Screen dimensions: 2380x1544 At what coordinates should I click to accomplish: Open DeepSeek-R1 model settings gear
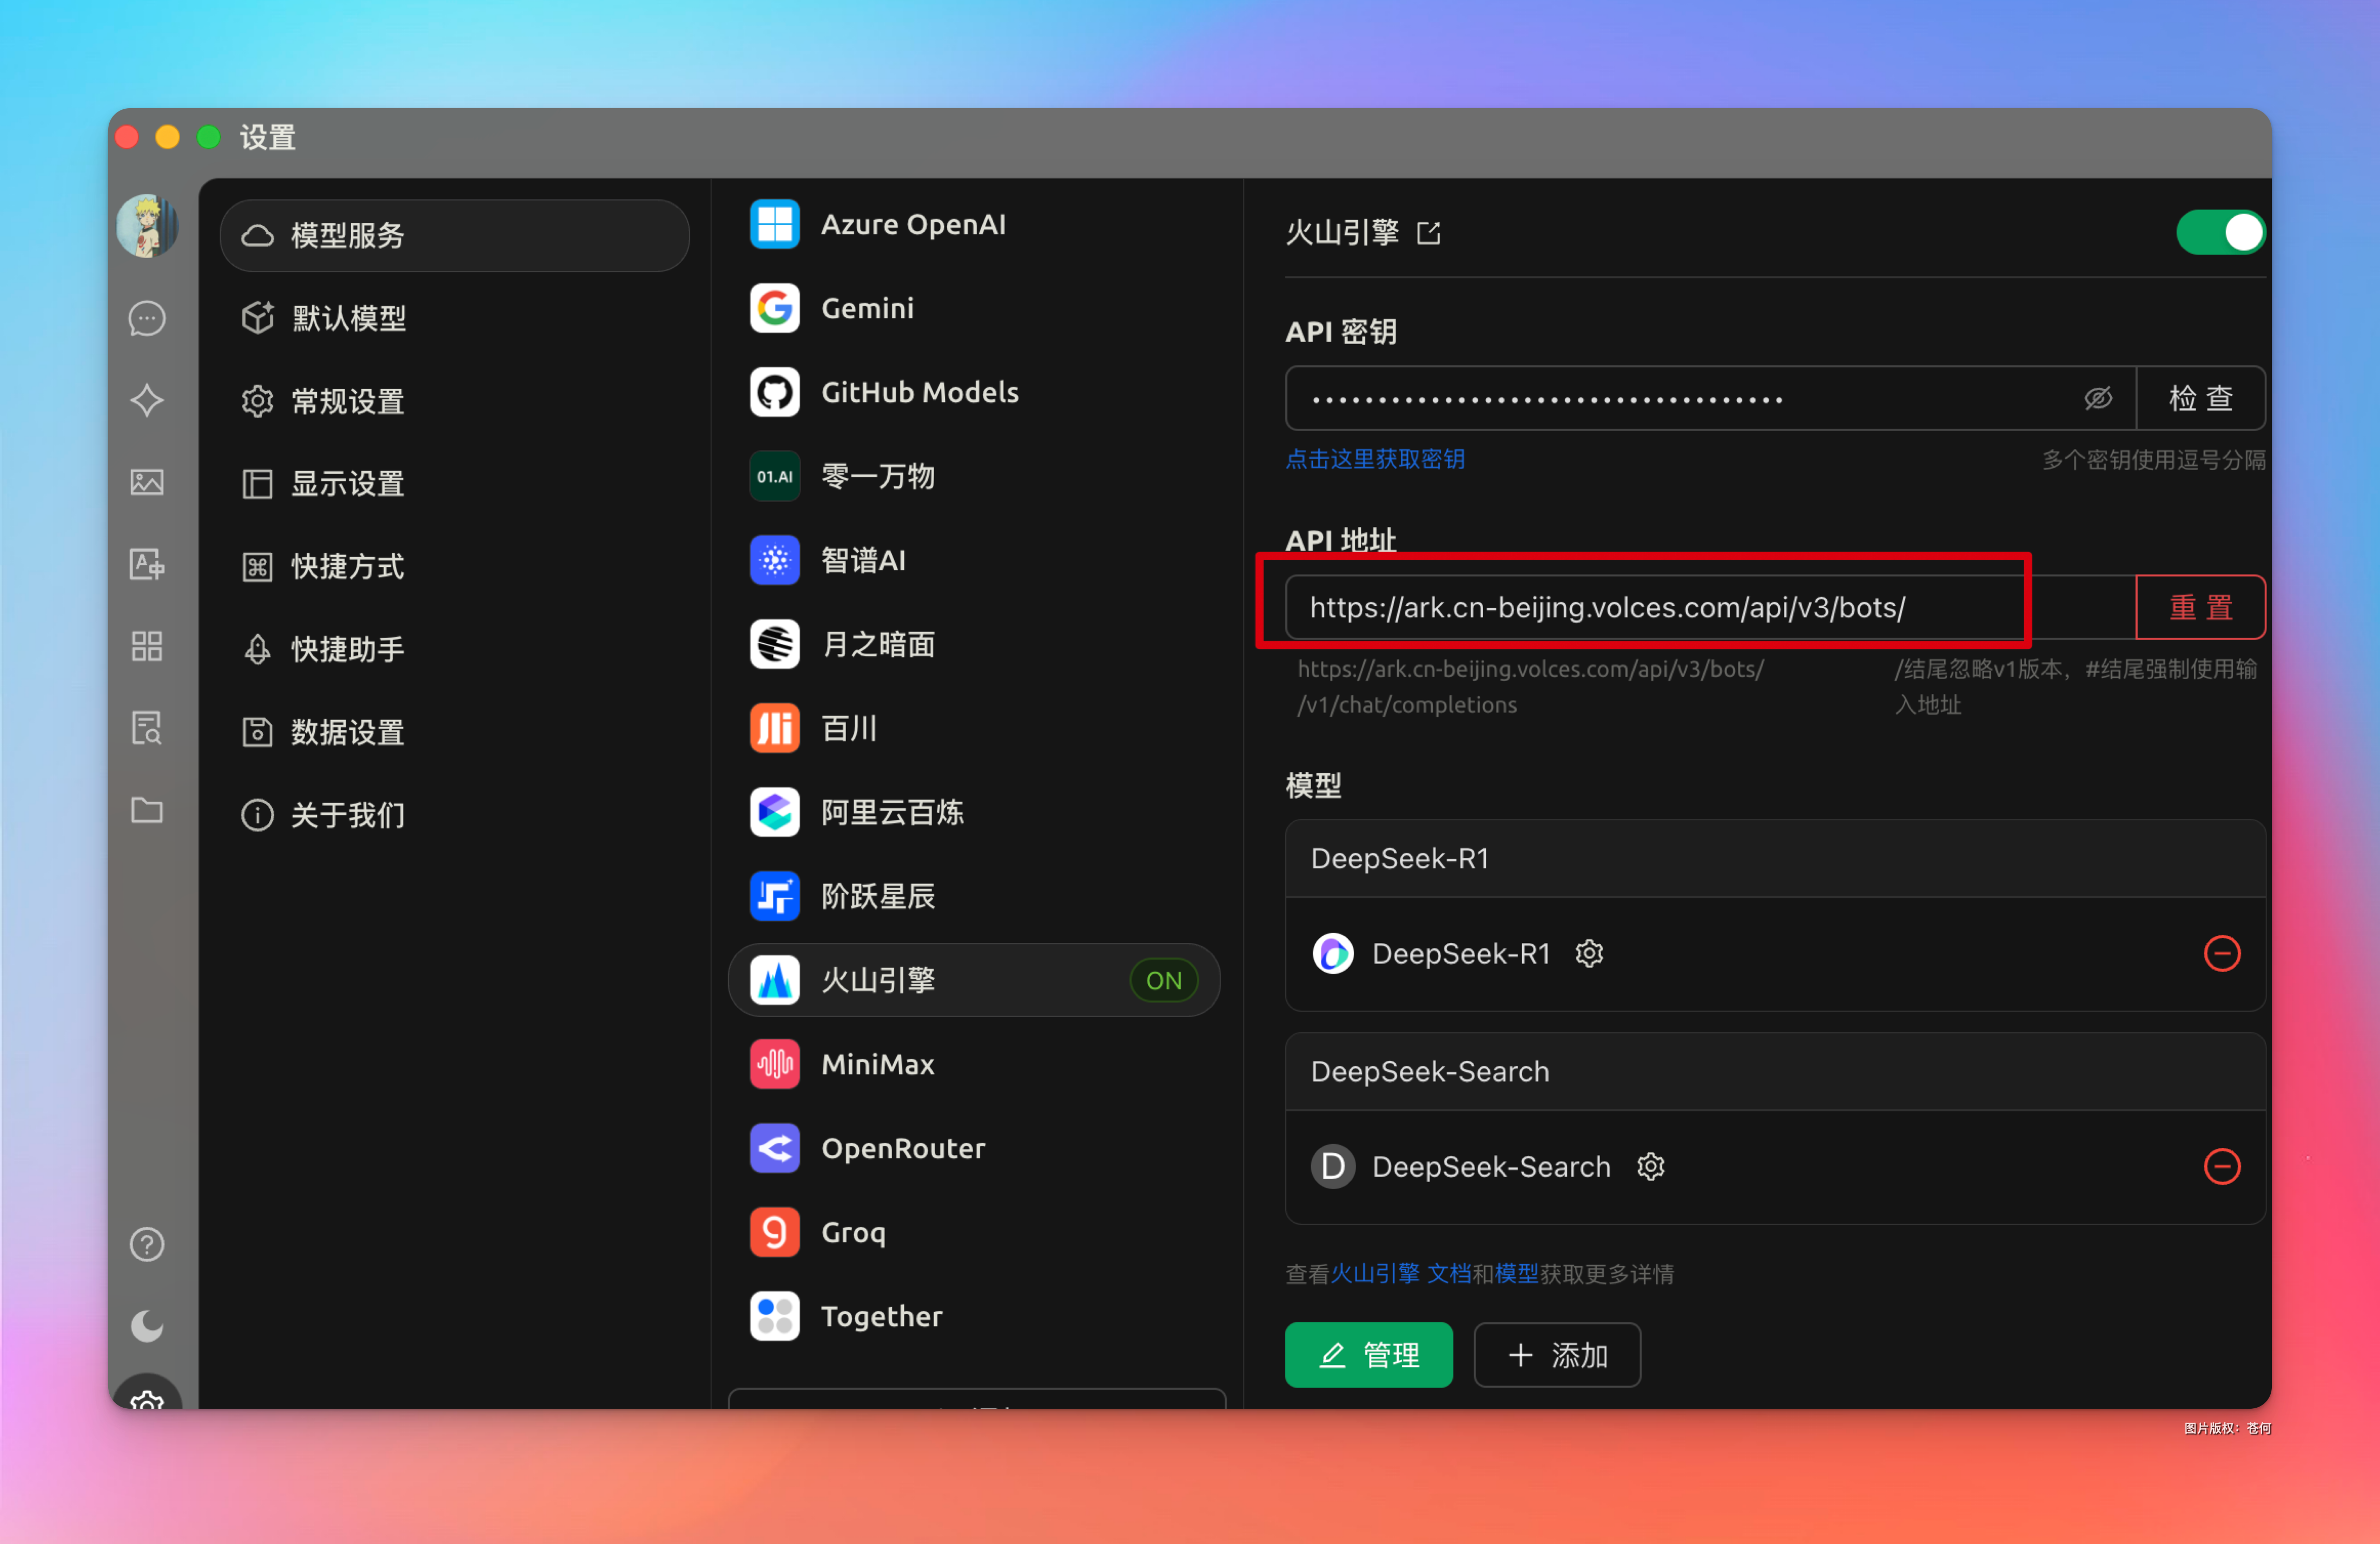point(1589,954)
